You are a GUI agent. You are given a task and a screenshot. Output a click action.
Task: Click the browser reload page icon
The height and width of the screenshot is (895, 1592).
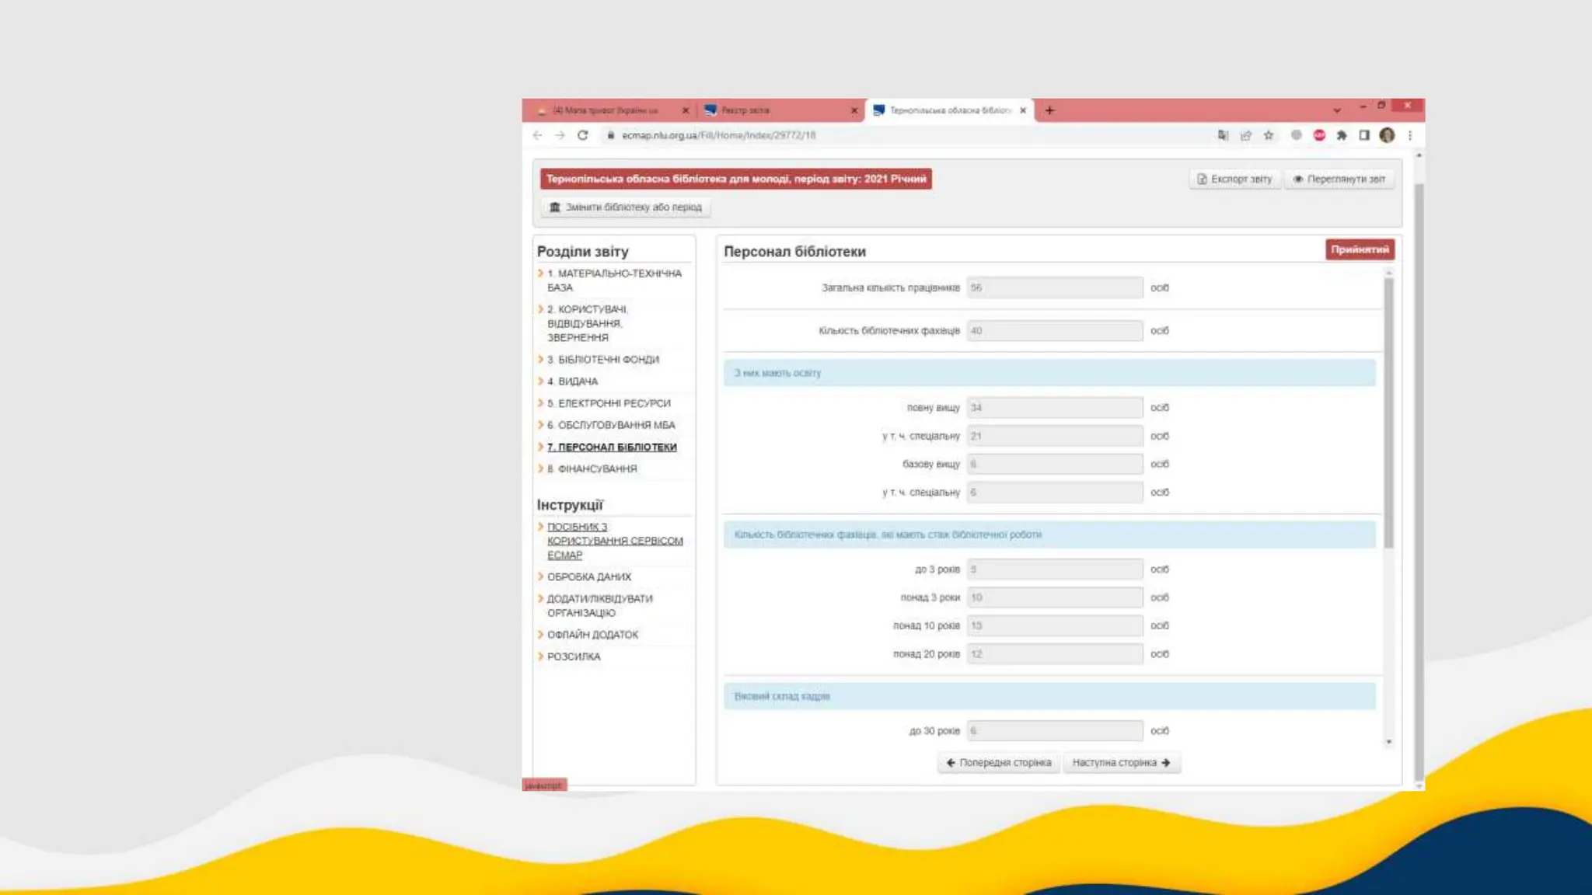(x=582, y=135)
